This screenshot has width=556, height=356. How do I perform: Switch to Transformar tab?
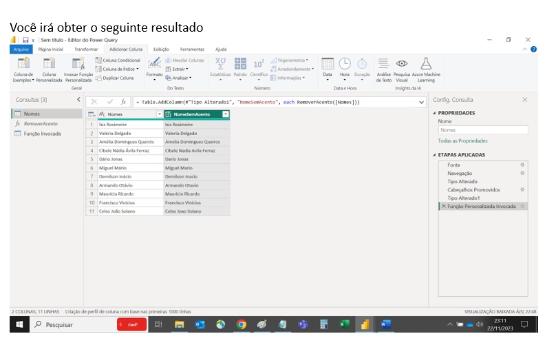point(86,50)
